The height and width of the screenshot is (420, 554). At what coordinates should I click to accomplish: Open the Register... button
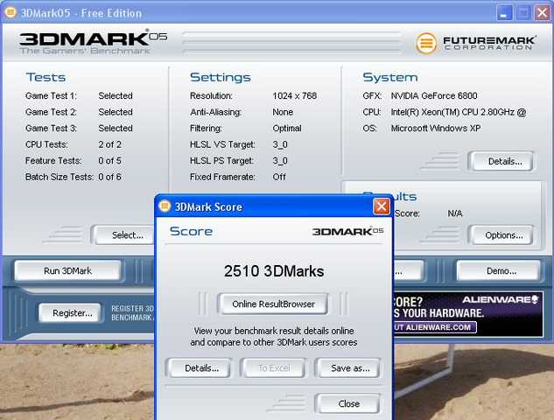tap(70, 313)
